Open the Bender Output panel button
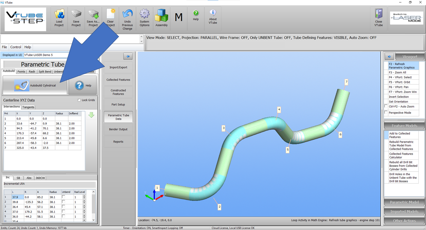 click(x=118, y=129)
